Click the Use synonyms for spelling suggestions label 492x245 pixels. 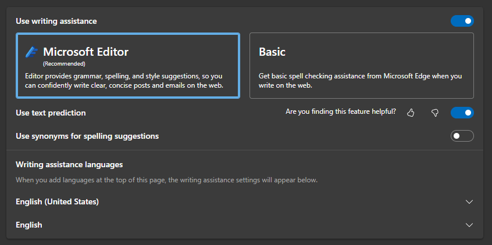[x=87, y=136]
